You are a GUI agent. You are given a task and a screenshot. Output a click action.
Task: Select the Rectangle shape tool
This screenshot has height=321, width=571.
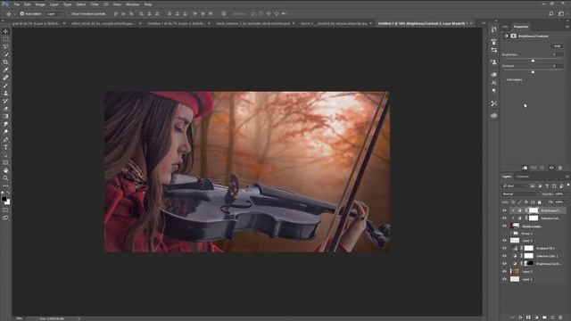click(5, 162)
